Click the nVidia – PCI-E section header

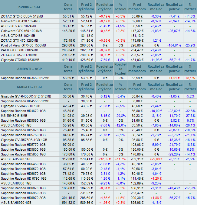(30, 7)
